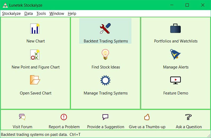The width and height of the screenshot is (211, 138).
Task: Click the Portfolios and Watchlists label
Action: click(176, 41)
